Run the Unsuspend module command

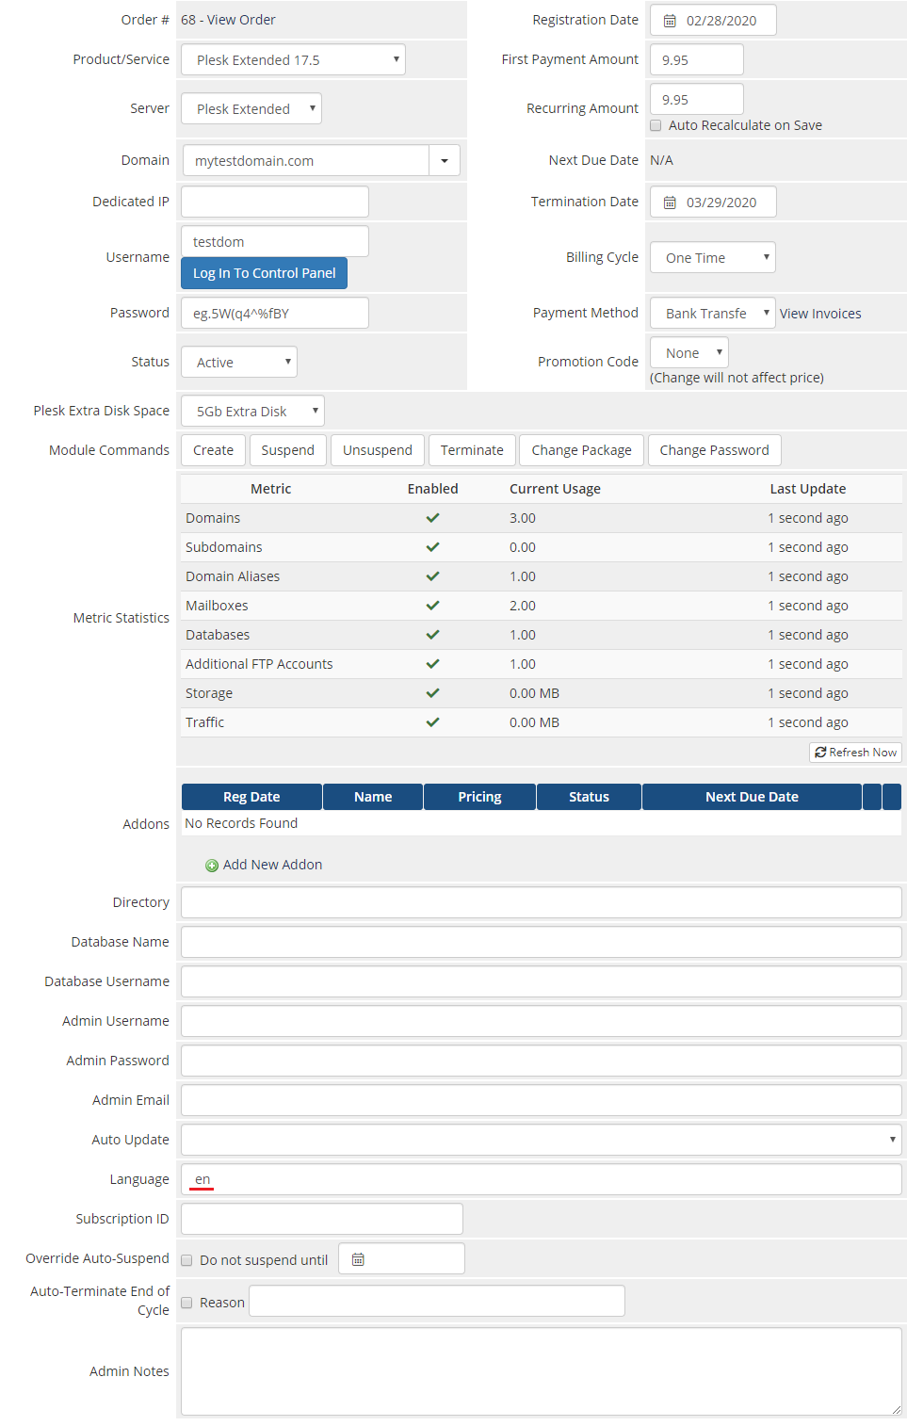click(378, 450)
